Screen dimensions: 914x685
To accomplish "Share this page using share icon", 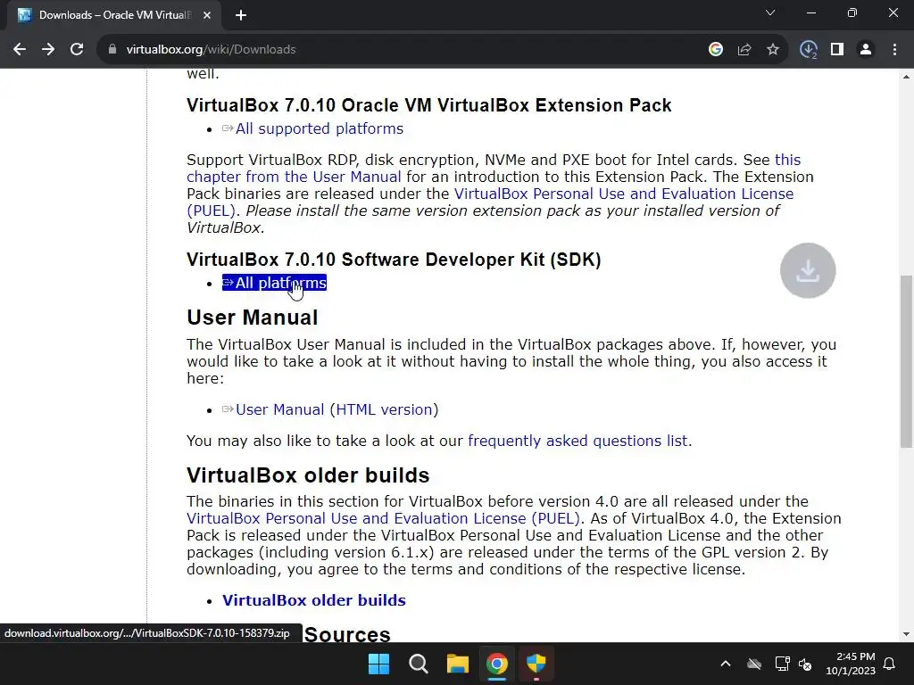I will 744,50.
